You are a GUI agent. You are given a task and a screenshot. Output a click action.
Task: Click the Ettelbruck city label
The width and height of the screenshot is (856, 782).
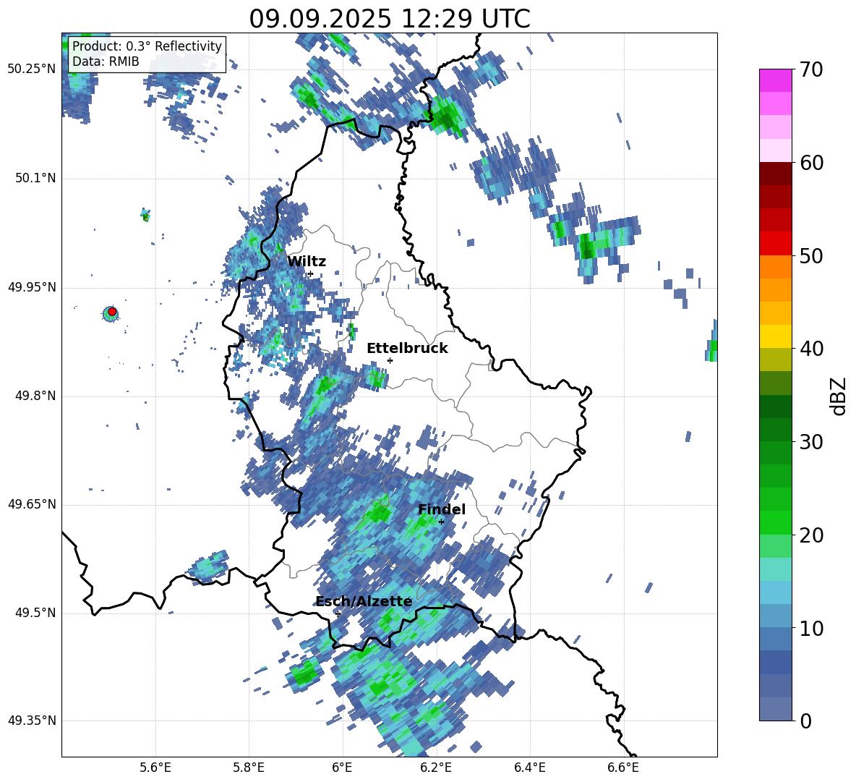[407, 349]
